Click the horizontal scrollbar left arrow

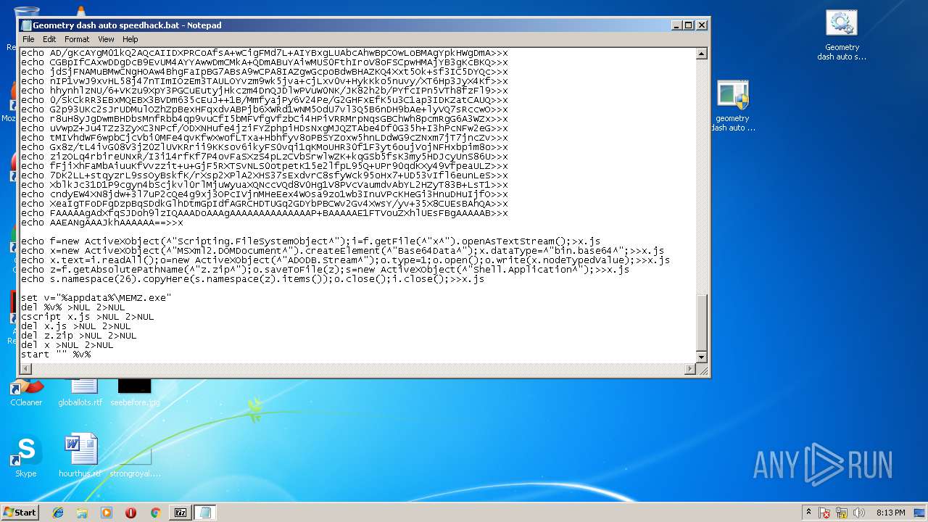27,369
